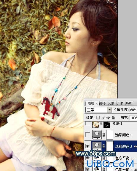Click the 选取颜色 2 layer link indicator
The height and width of the screenshot is (171, 137).
(136, 146)
